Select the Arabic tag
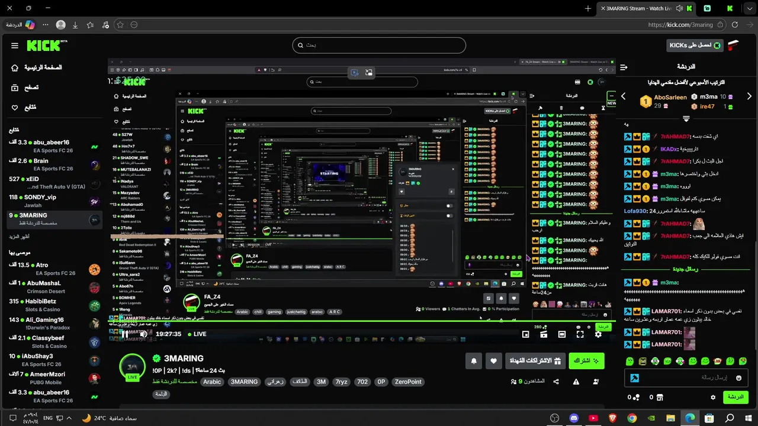The height and width of the screenshot is (426, 758). 212,382
